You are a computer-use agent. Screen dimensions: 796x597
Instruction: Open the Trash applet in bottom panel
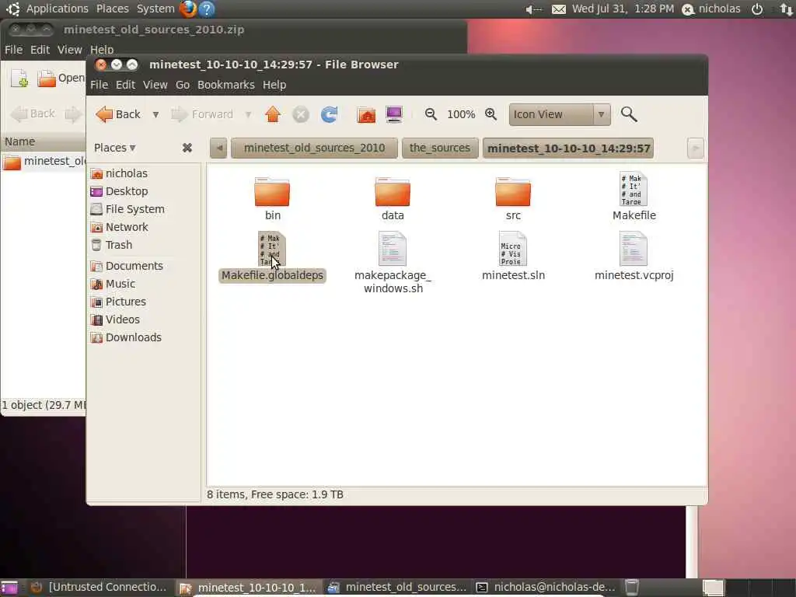(631, 588)
